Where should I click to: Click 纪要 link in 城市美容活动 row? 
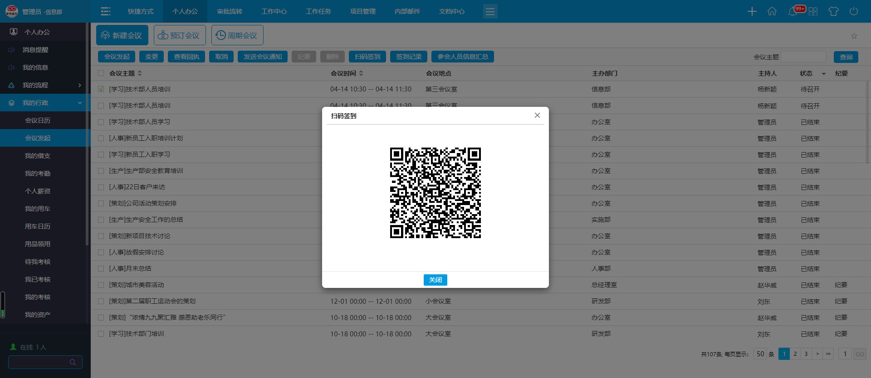click(x=841, y=285)
